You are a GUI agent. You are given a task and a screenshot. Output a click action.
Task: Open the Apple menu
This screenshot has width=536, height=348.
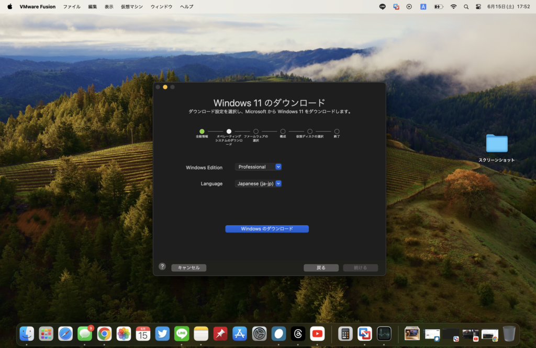(x=9, y=7)
